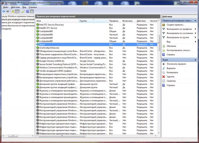
Task: Select Правила для исходящего подключения in the tree
Action: click(x=18, y=22)
